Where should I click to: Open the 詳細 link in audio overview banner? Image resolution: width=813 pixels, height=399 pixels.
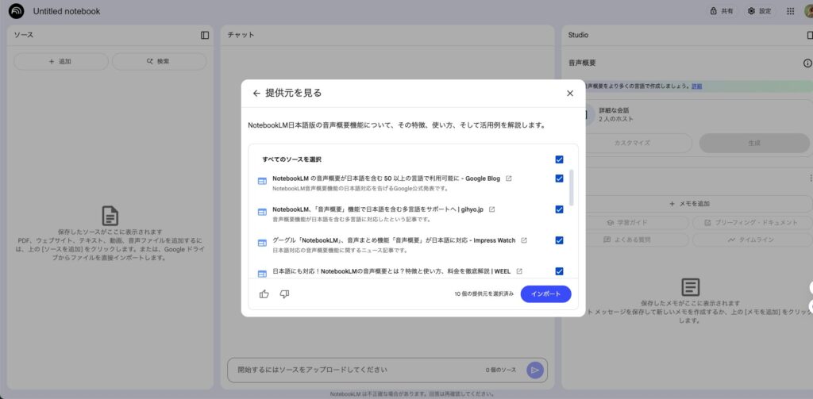point(696,86)
